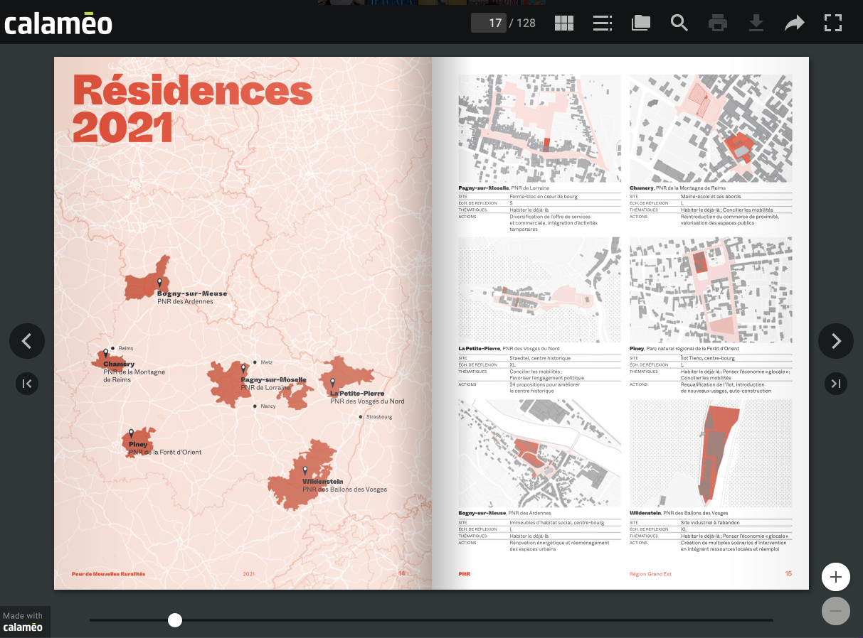
Task: Click the Bogny-sur-Meuse map pin
Action: pos(159,283)
